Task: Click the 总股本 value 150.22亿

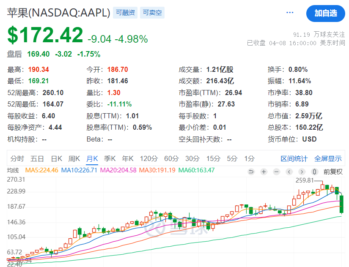Action: point(309,128)
